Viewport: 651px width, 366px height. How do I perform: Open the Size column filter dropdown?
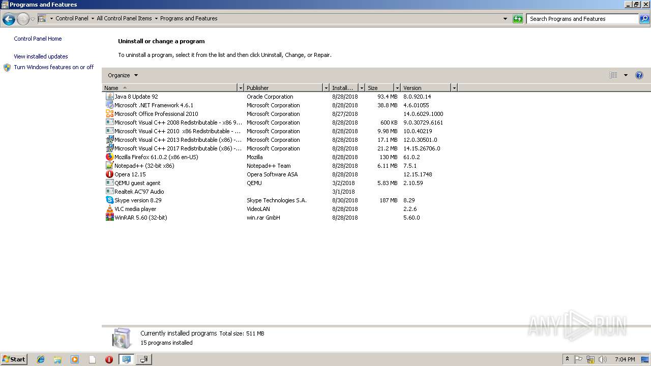pos(397,88)
